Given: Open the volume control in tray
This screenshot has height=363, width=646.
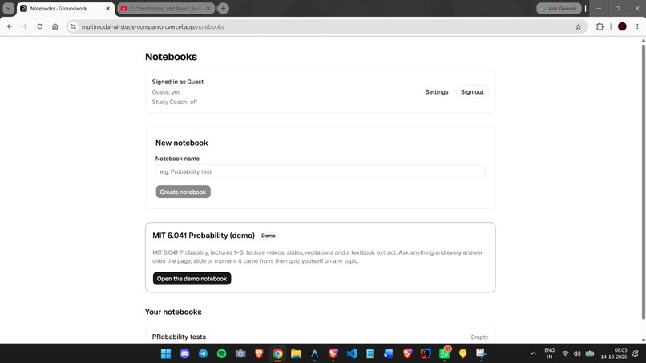Looking at the screenshot, I should pos(577,353).
